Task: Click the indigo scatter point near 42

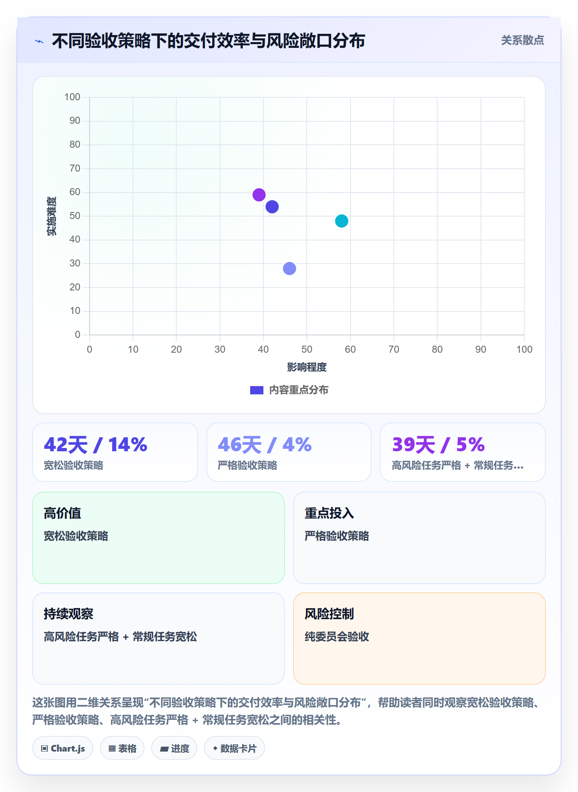Action: tap(272, 207)
